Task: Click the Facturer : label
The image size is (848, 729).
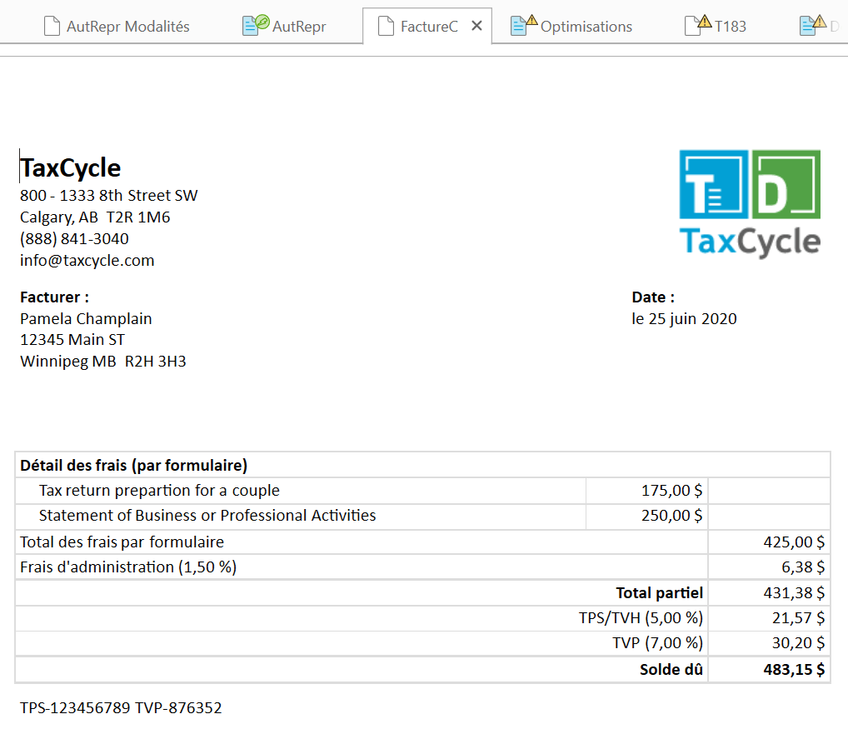Action: point(54,297)
